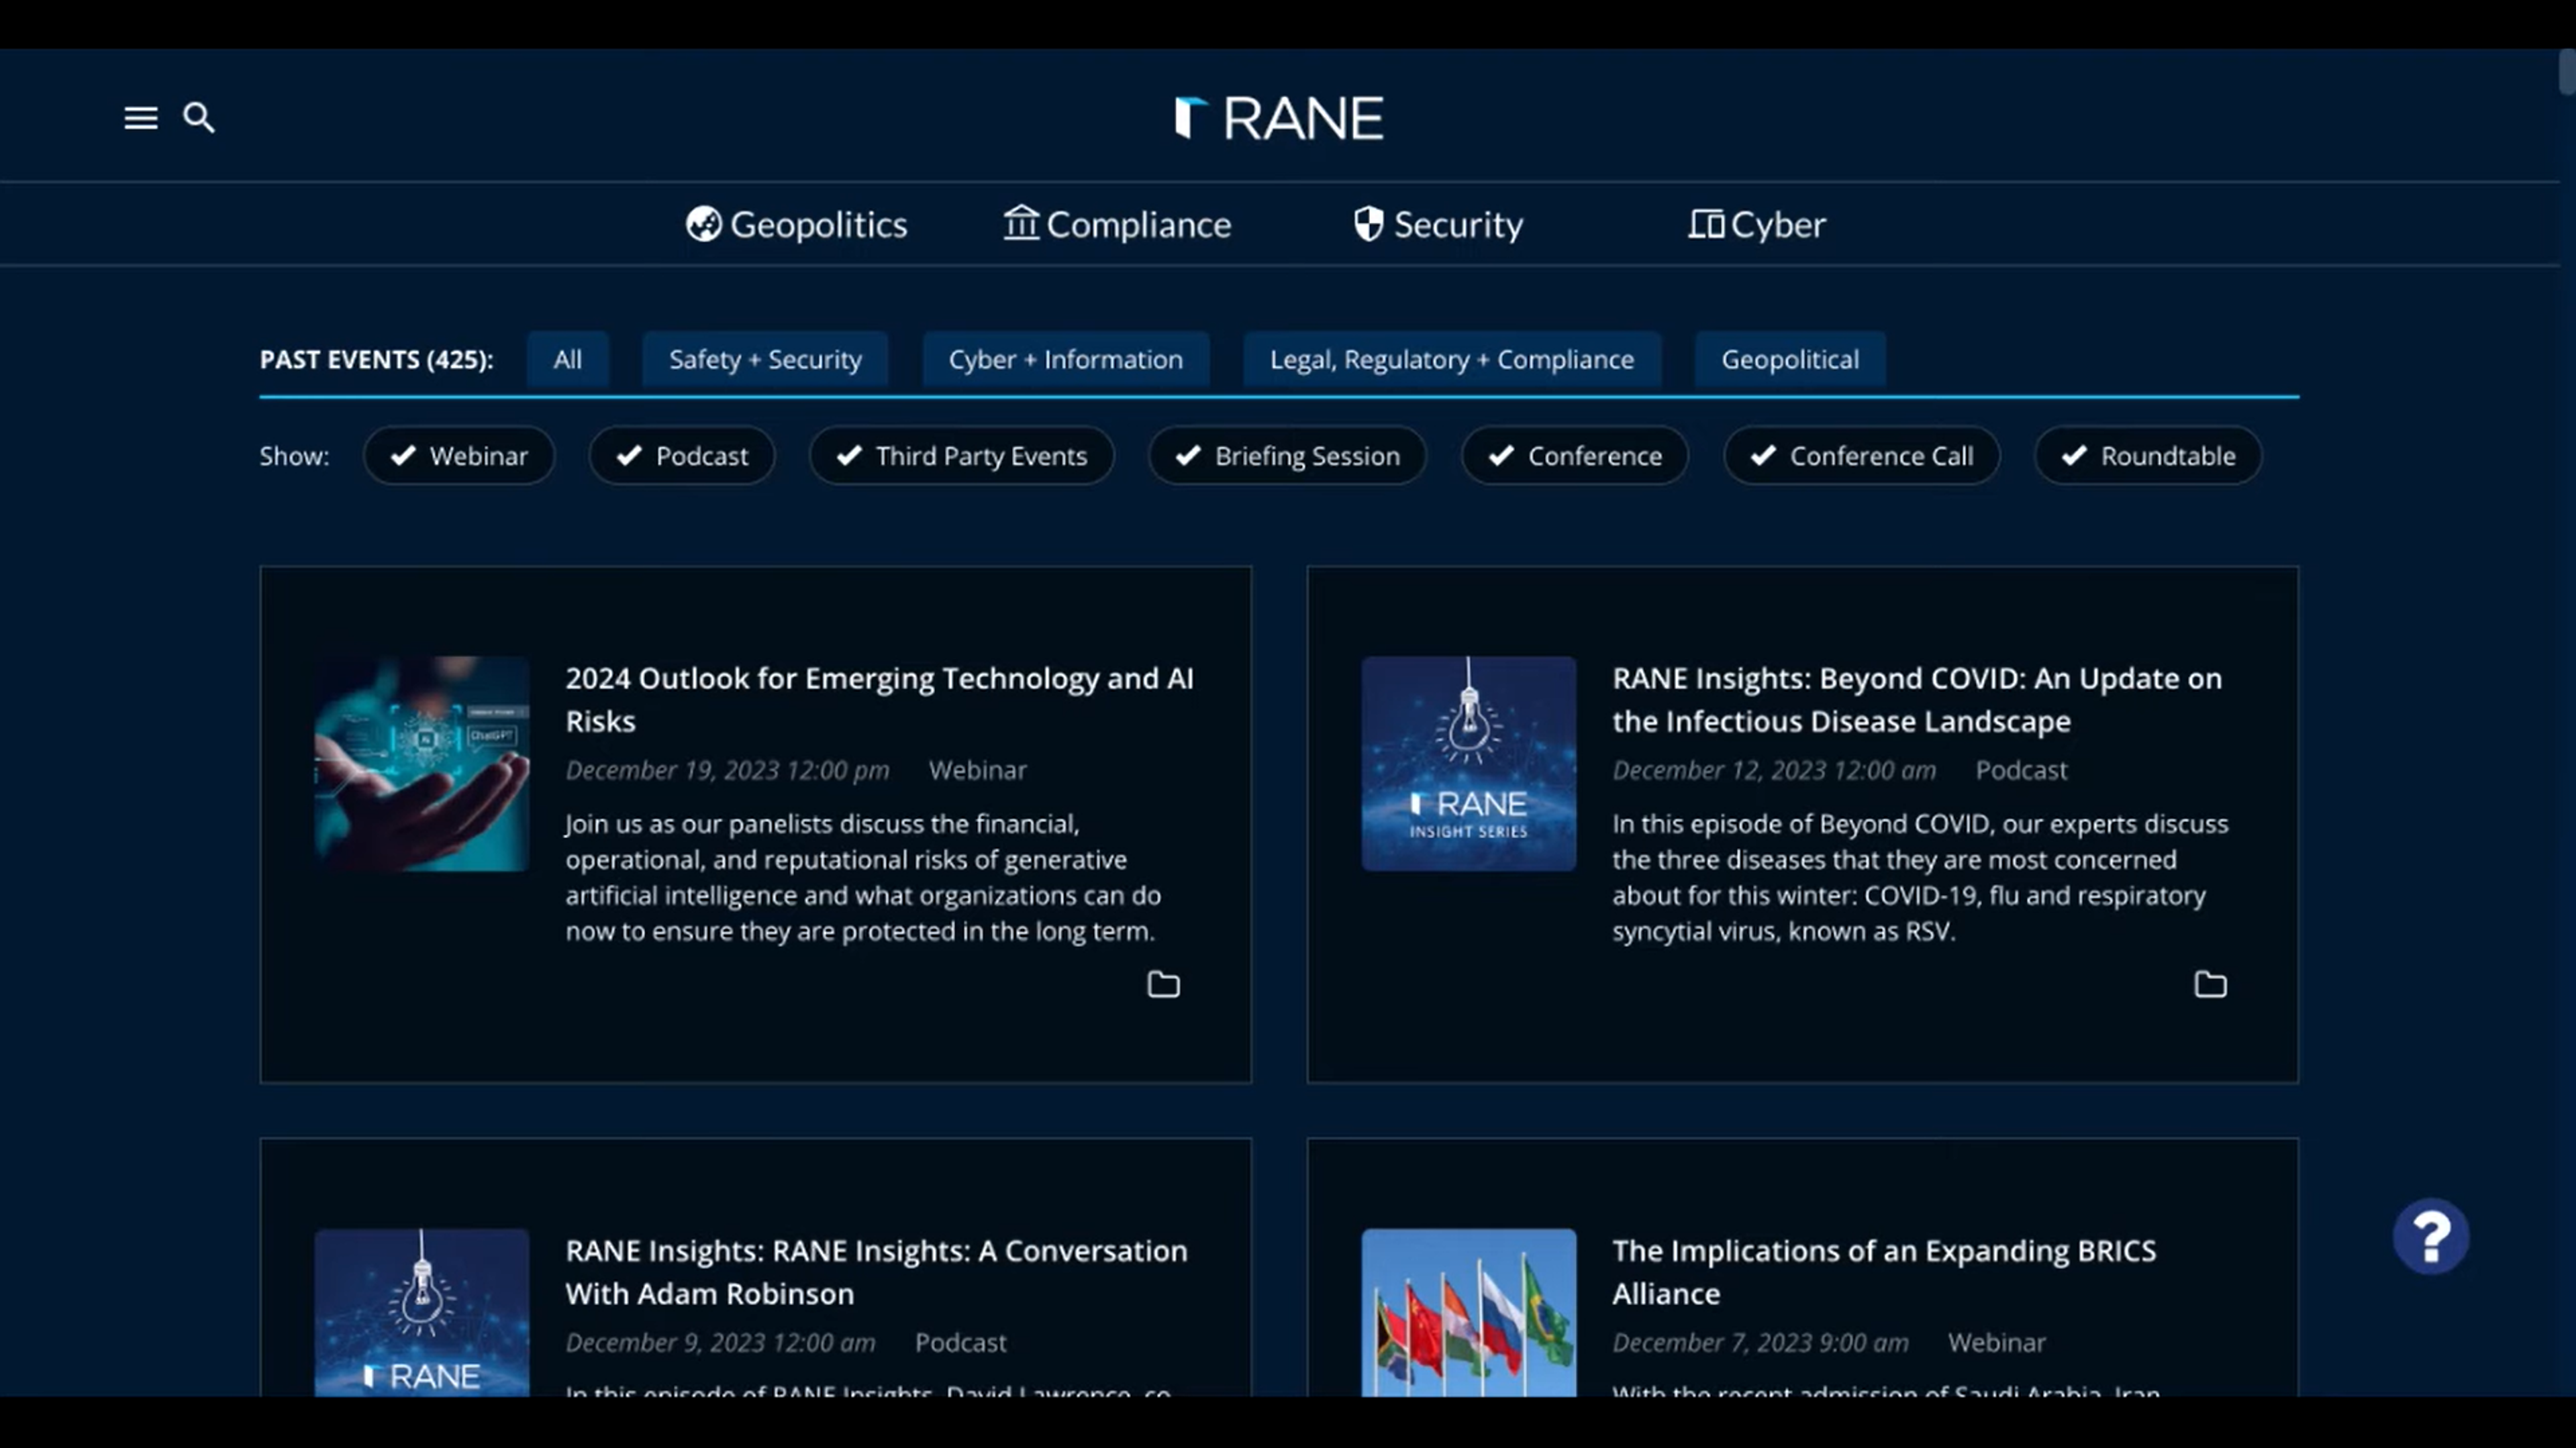Open the blue help question mark button
The height and width of the screenshot is (1448, 2576).
[2430, 1236]
